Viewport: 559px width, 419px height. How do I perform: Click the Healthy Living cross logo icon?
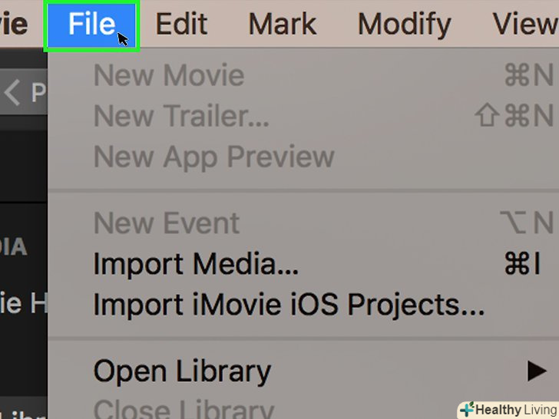coord(466,409)
